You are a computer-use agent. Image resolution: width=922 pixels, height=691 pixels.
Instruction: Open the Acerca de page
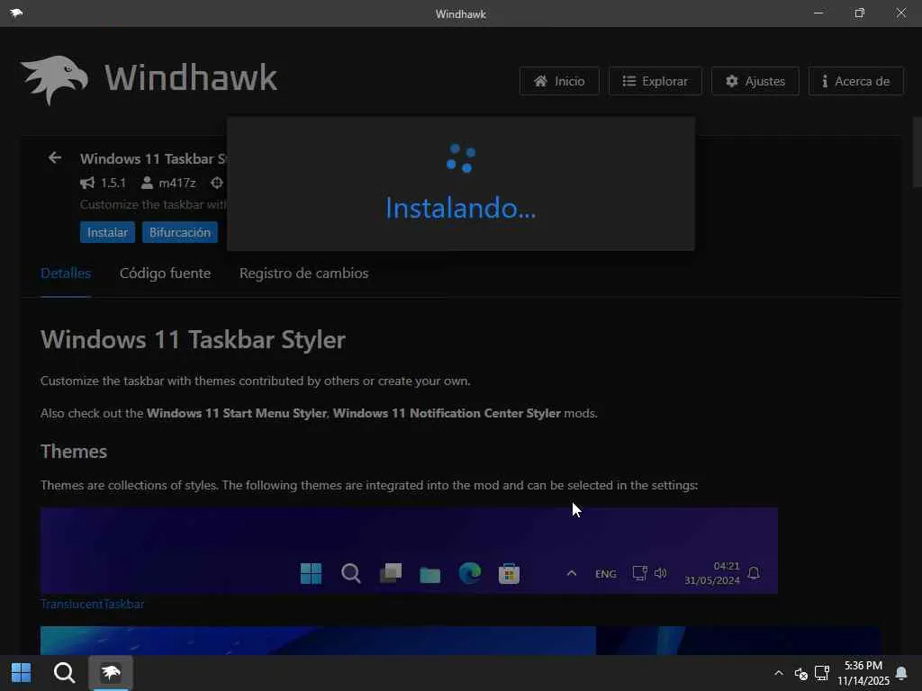[855, 81]
